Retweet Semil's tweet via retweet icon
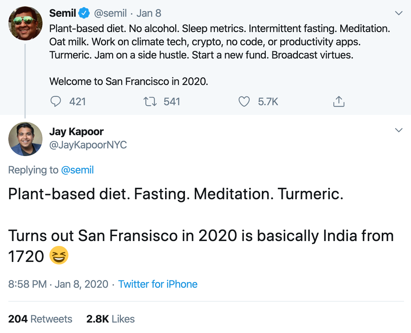The height and width of the screenshot is (333, 411). click(150, 101)
